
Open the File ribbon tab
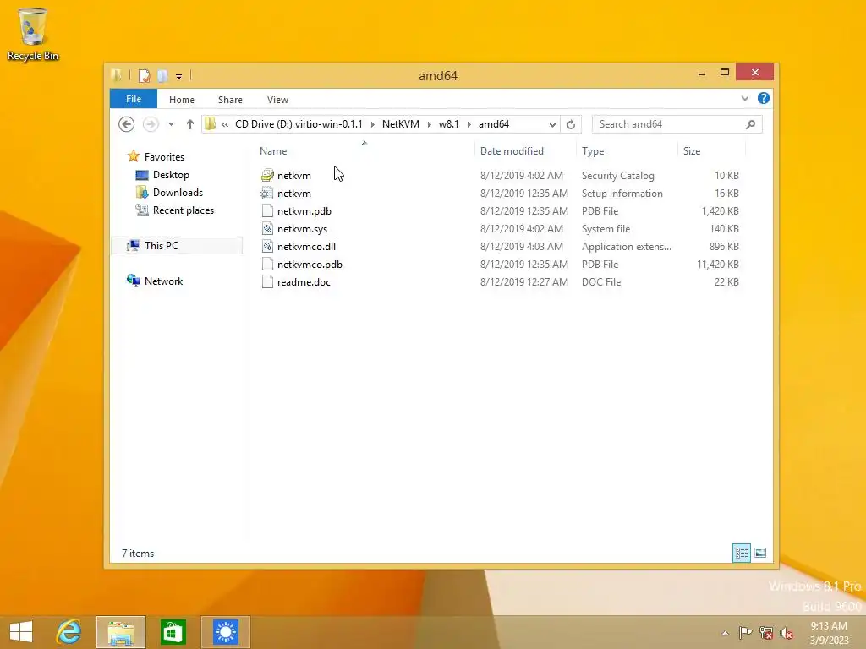pyautogui.click(x=134, y=99)
